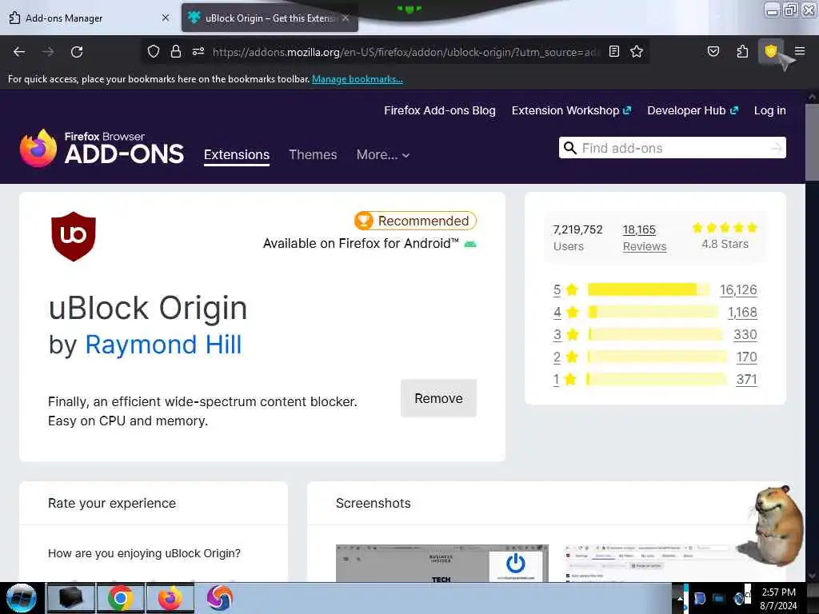Open the 18,165 Reviews link

[x=644, y=237]
